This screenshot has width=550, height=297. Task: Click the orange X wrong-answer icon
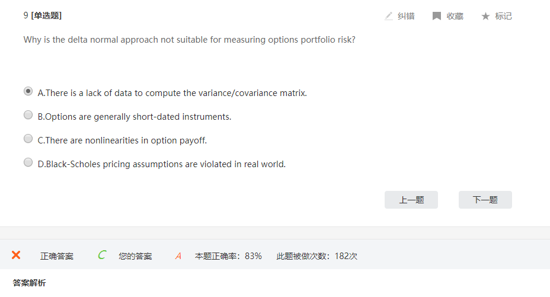[x=16, y=255]
